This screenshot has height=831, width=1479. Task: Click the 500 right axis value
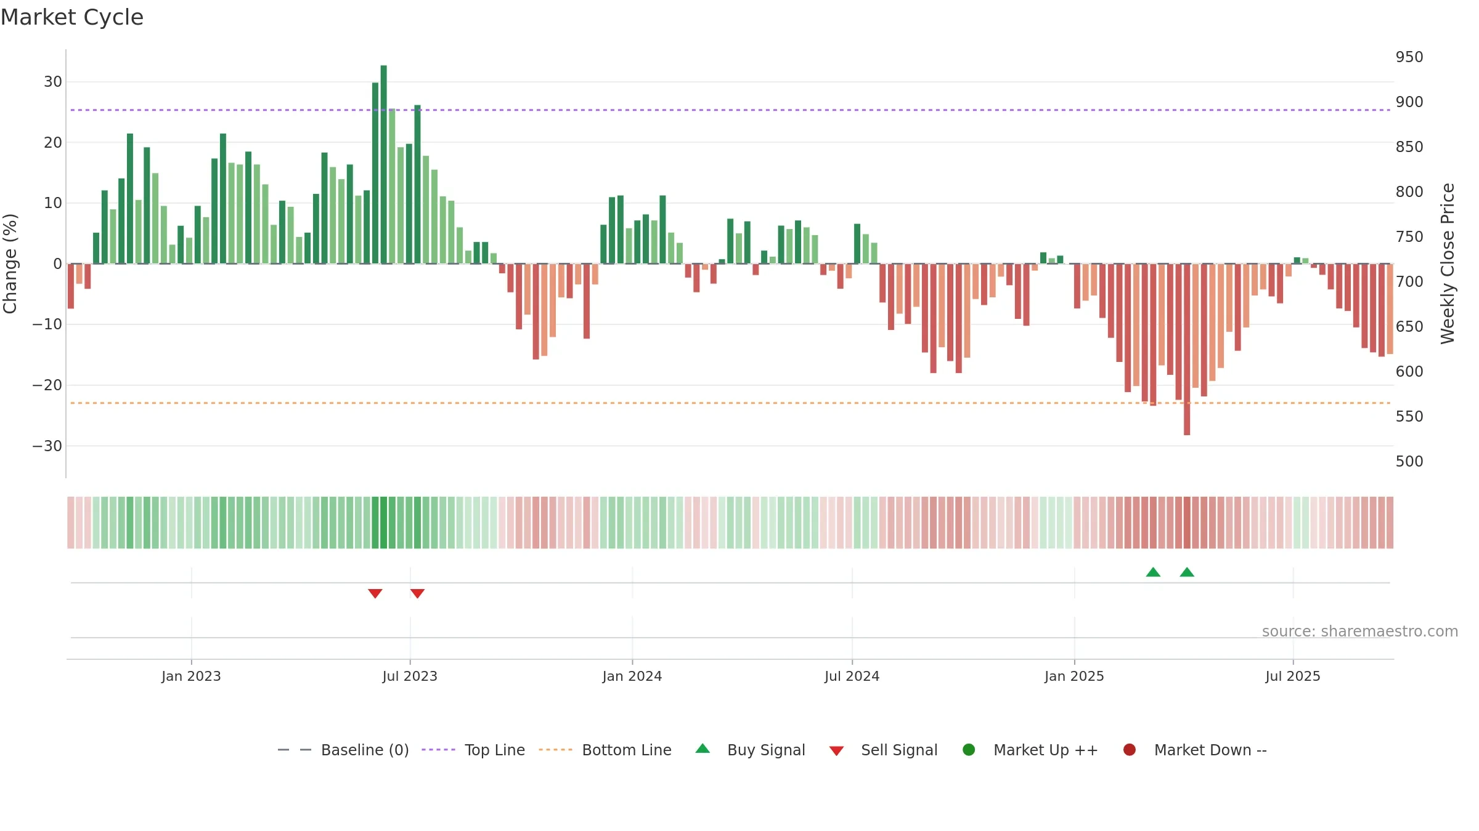click(1409, 461)
